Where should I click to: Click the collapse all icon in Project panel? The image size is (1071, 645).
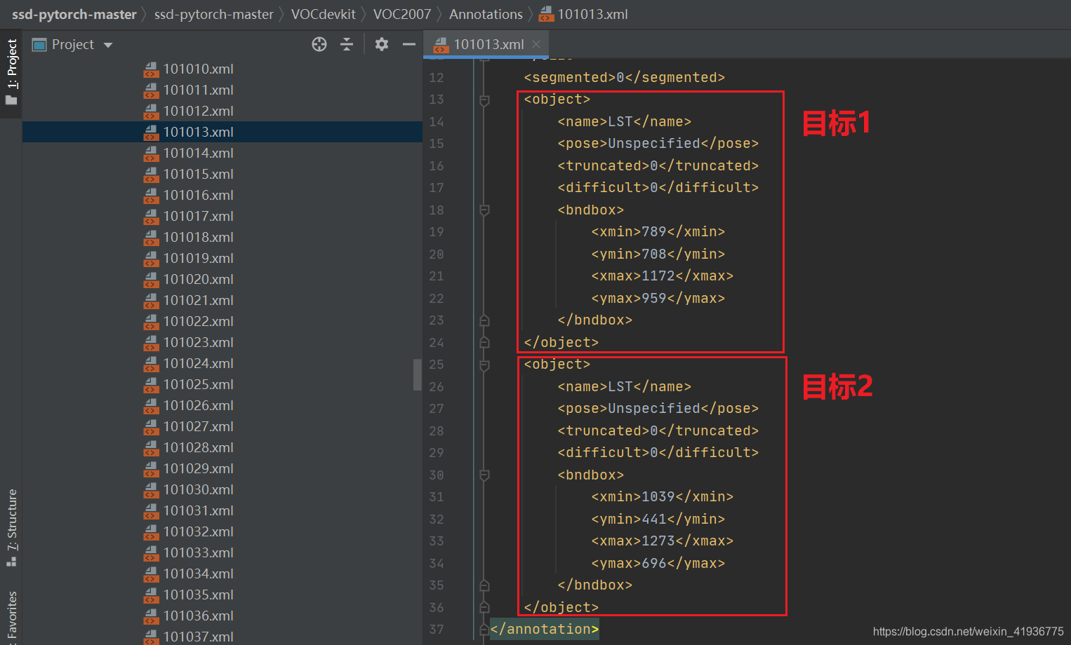coord(347,45)
